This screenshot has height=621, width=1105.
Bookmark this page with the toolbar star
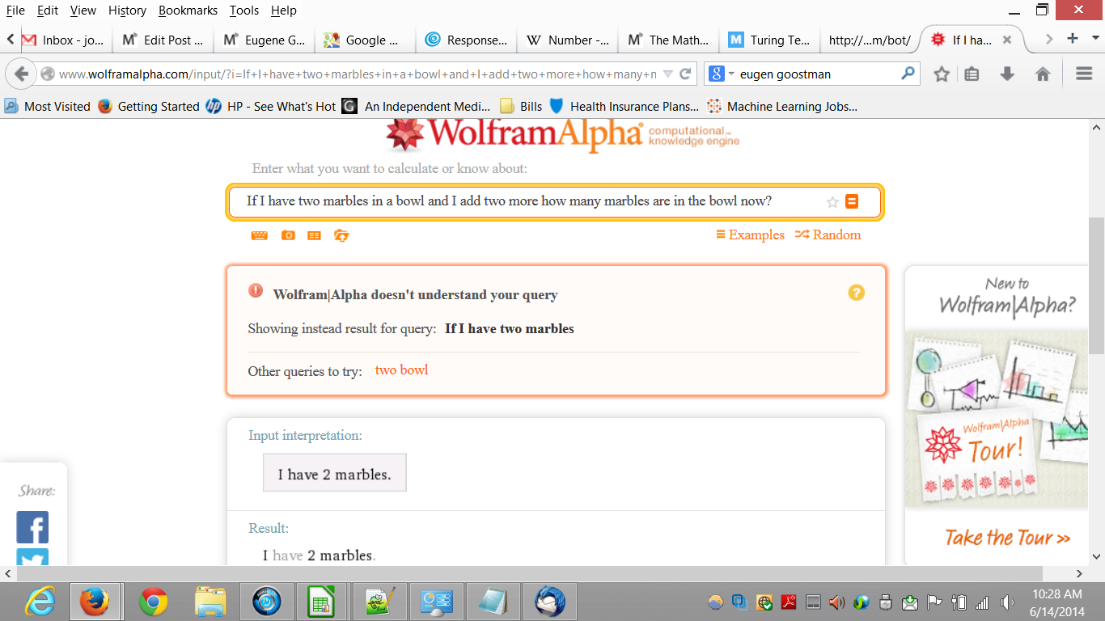[942, 74]
